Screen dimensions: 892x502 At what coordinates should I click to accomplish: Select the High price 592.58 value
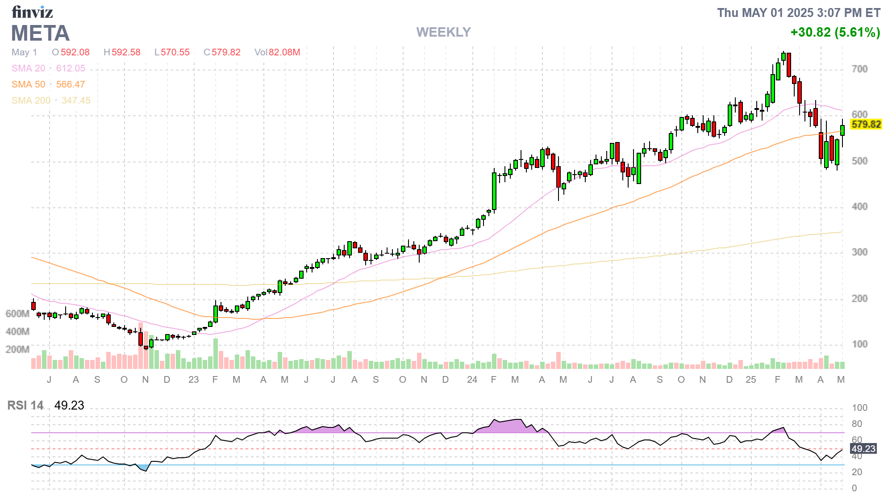[126, 52]
